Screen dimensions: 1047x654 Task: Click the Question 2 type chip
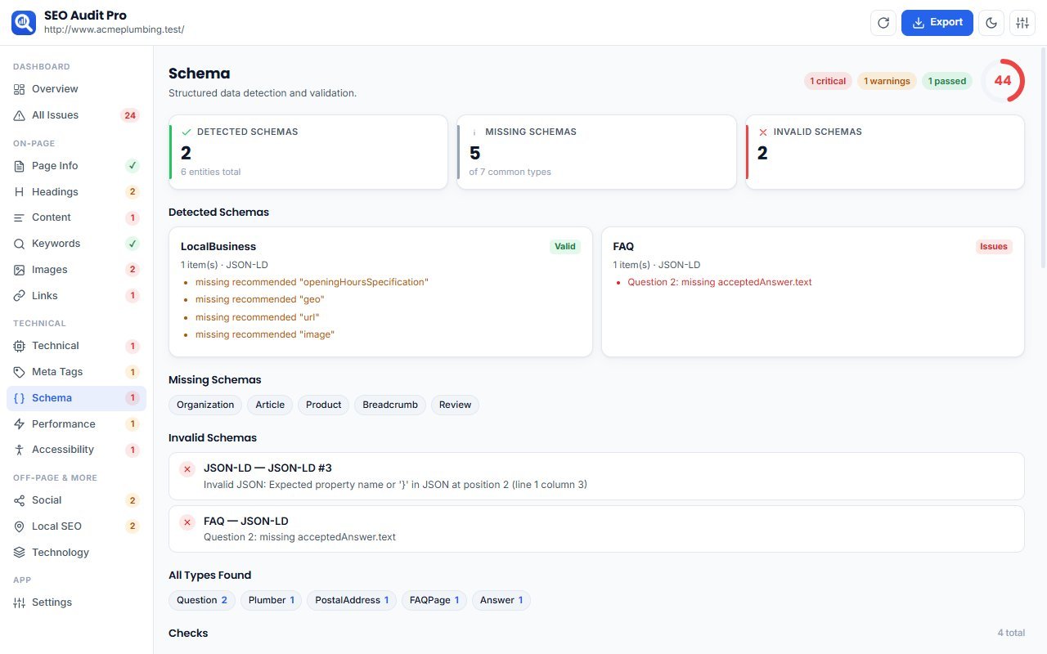click(x=202, y=600)
